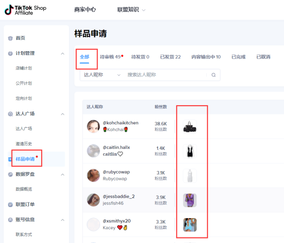Click the white dress product thumbnail
This screenshot has height=243, width=284.
coord(190,175)
